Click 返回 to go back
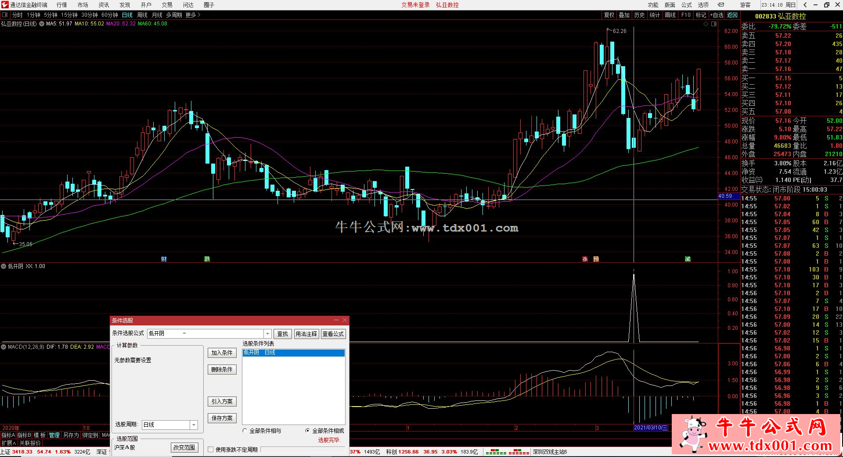843x457 pixels. [x=732, y=15]
